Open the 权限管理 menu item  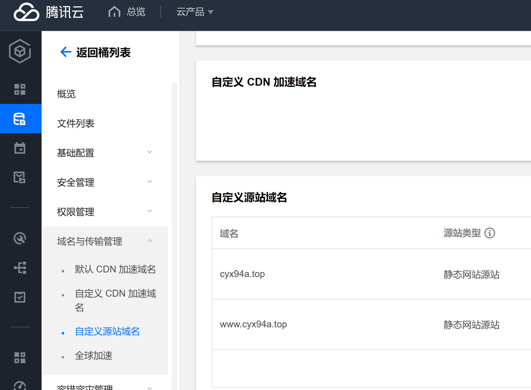(76, 212)
